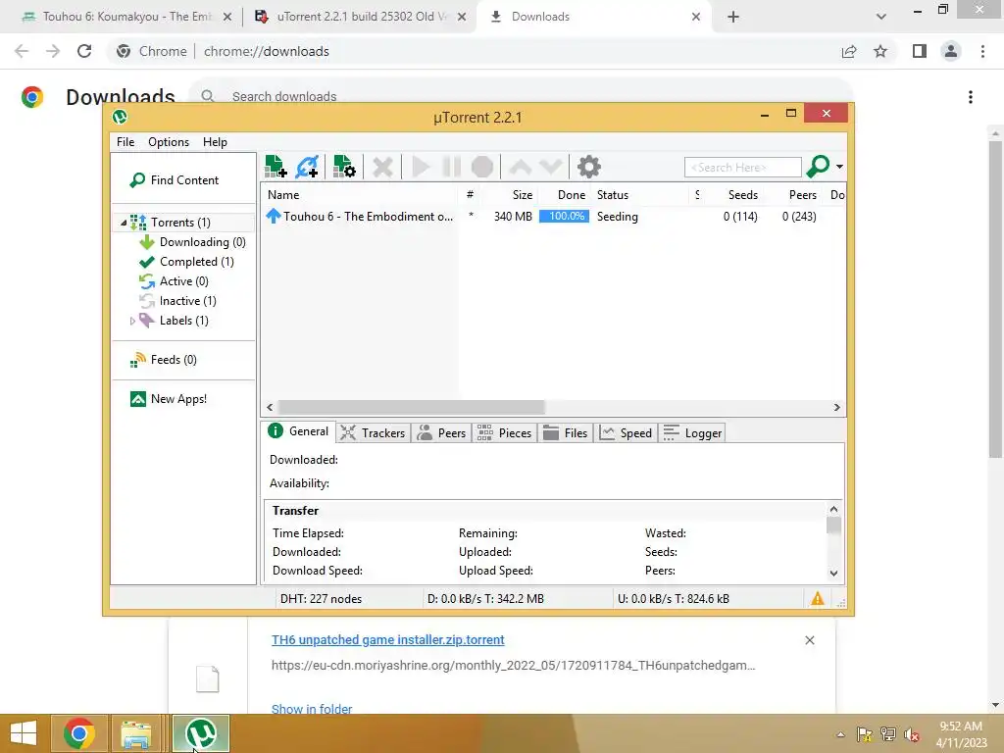Click Add Torrent from URL icon
1004x753 pixels.
click(x=307, y=167)
